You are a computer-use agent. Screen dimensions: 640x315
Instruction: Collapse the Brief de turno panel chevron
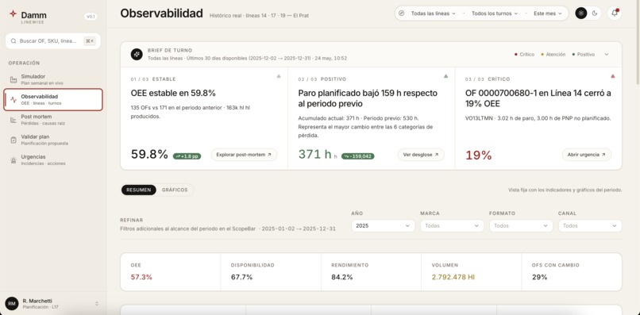(607, 54)
